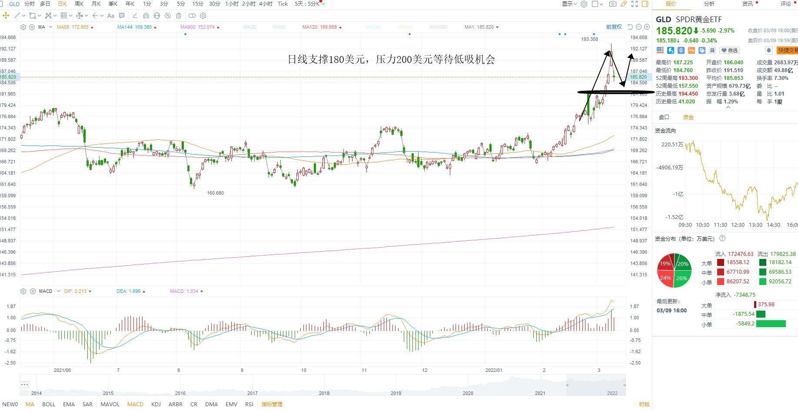This screenshot has height=411, width=798.
Task: Collapse quote details chevron under 振幅
Action: point(728,107)
